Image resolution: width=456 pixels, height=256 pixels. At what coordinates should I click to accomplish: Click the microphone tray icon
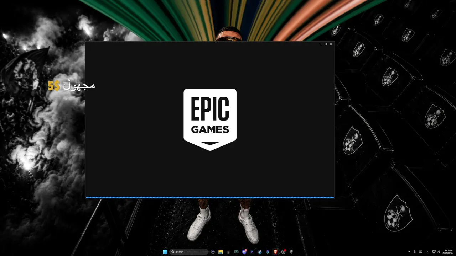click(415, 252)
